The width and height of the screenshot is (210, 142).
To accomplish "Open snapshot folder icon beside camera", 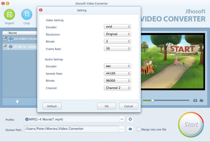I will pyautogui.click(x=201, y=100).
